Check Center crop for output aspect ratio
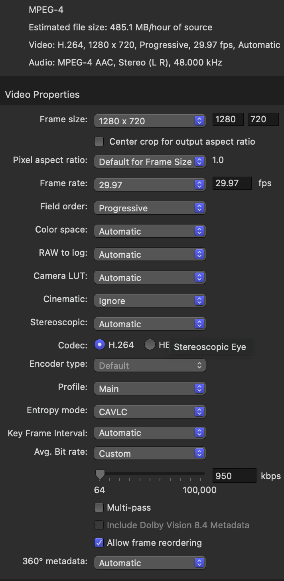The height and width of the screenshot is (581, 284). point(99,141)
